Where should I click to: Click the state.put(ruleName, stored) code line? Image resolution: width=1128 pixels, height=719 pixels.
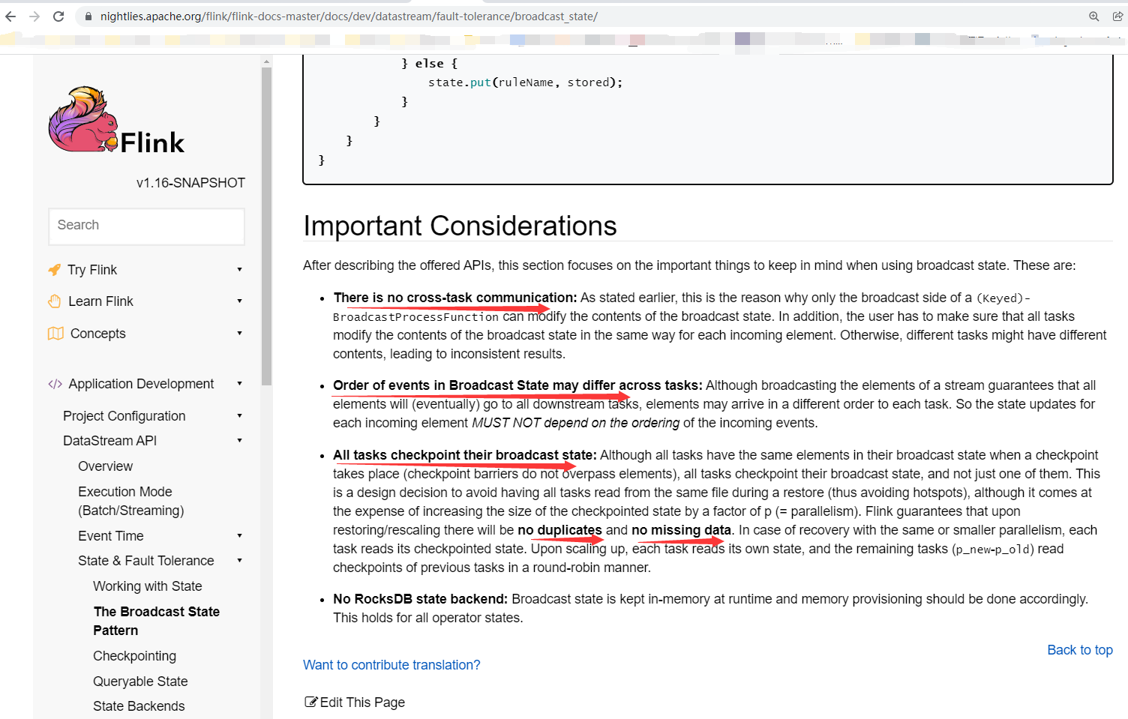click(x=525, y=82)
